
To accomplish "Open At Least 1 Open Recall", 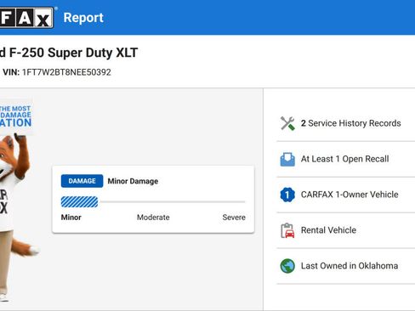I will (346, 159).
